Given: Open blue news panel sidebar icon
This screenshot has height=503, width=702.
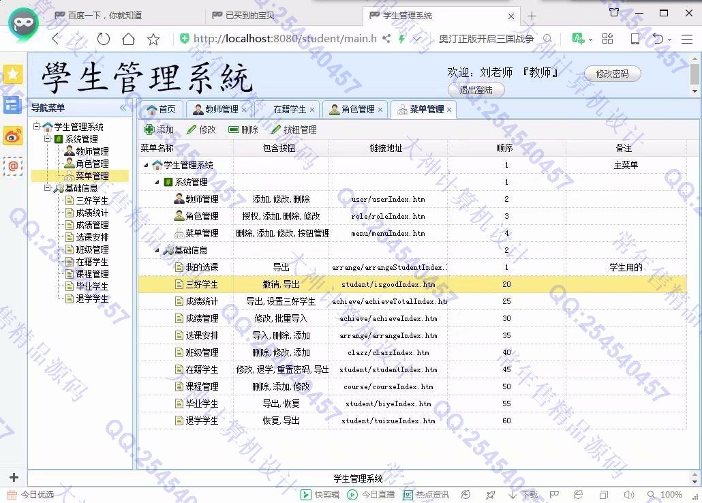Looking at the screenshot, I should point(13,105).
